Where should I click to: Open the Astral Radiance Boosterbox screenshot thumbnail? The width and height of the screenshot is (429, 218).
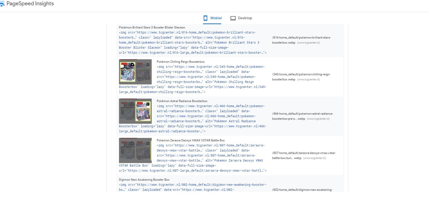pos(135,111)
